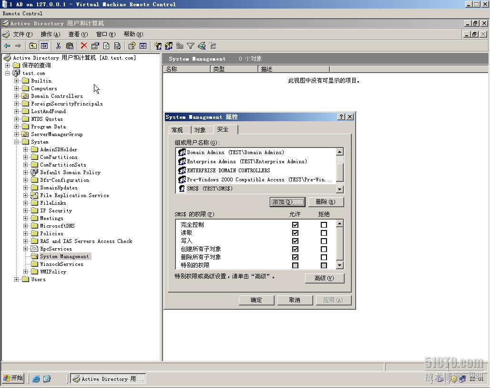The height and width of the screenshot is (388, 490).
Task: Toggle the action pane toolbar icon
Action: 143,46
